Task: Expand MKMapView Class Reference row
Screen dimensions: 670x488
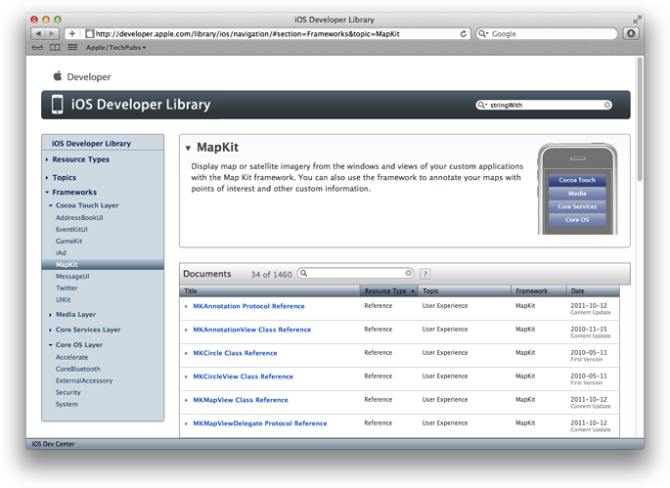Action: [186, 400]
